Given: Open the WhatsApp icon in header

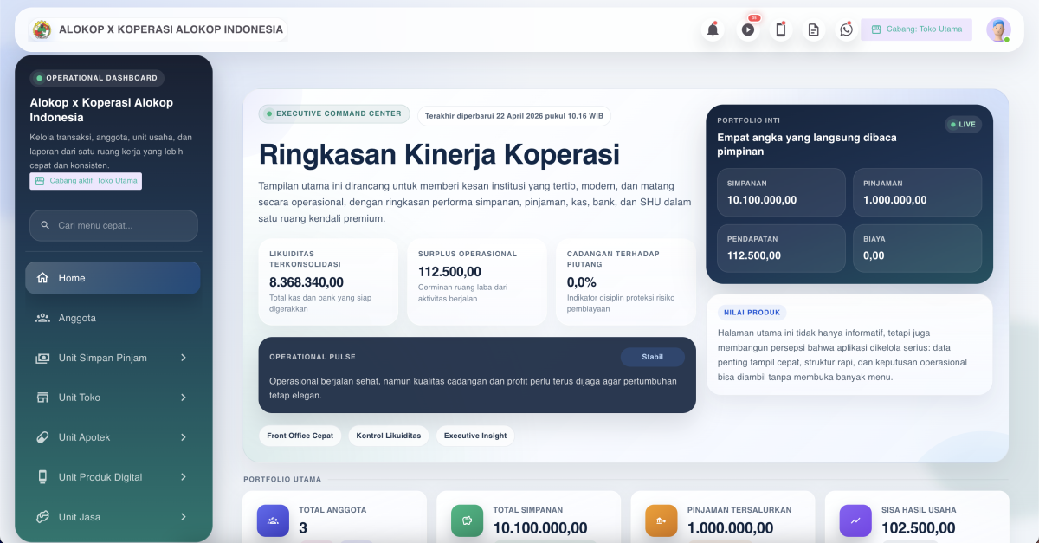Looking at the screenshot, I should coord(846,29).
